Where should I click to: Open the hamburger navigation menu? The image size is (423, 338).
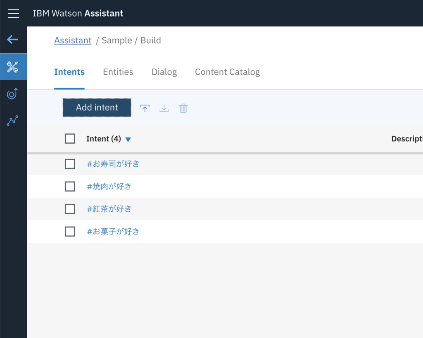[x=14, y=13]
